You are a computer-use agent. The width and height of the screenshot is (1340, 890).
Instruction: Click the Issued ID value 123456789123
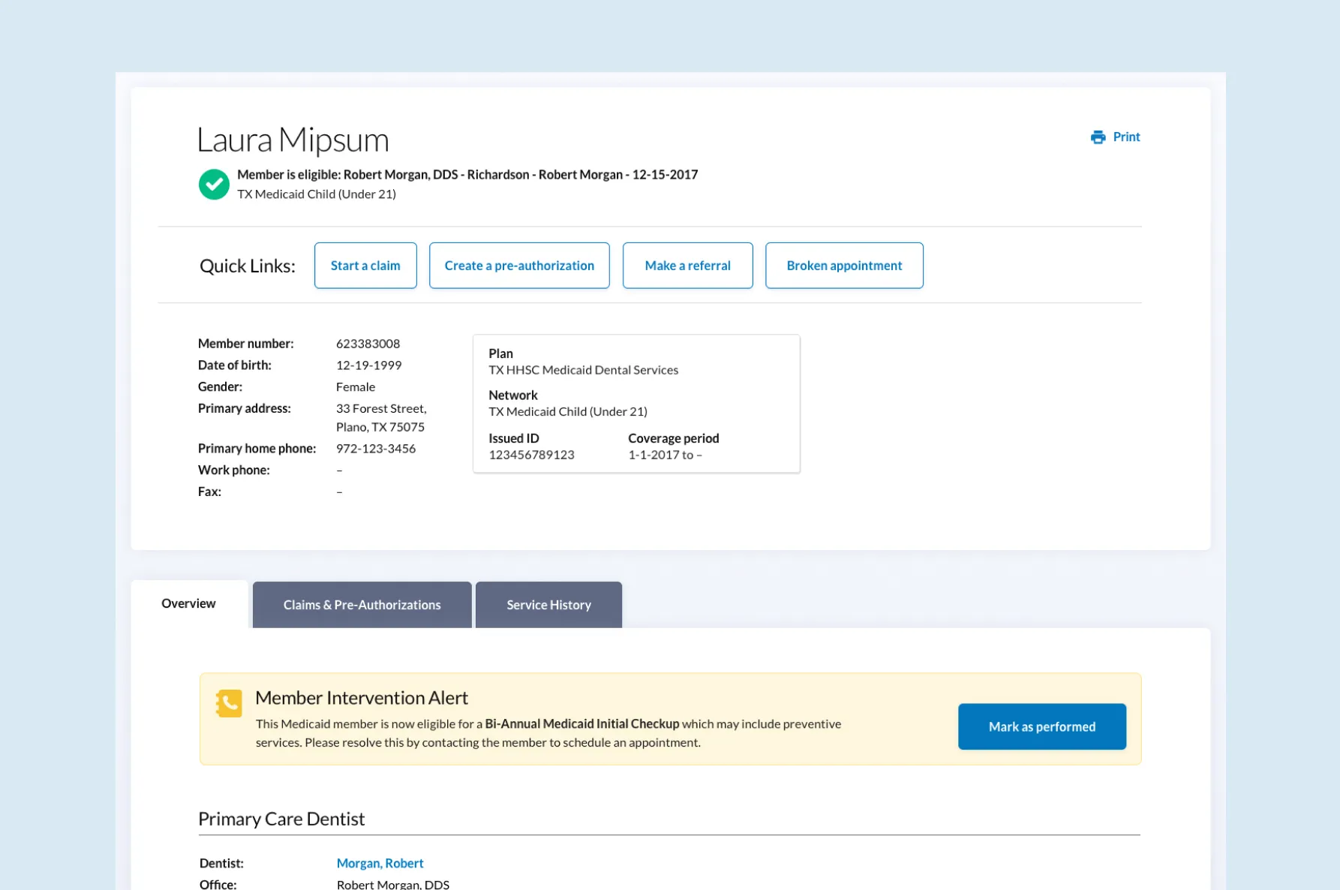pyautogui.click(x=531, y=455)
